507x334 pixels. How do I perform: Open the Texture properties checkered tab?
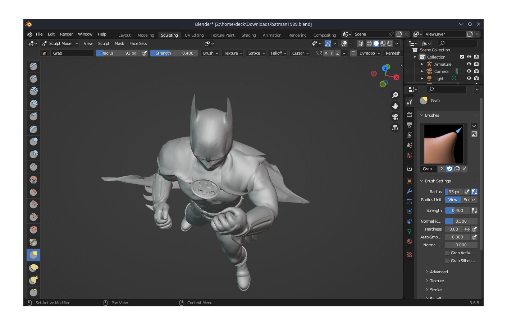tap(409, 254)
